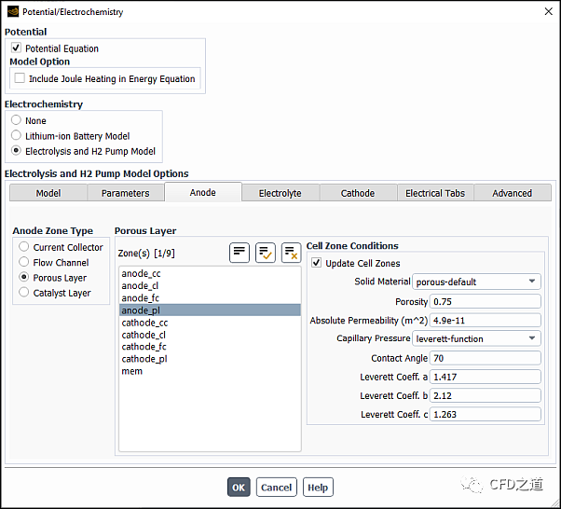Go to the Electrical Tabs tab

pos(435,193)
